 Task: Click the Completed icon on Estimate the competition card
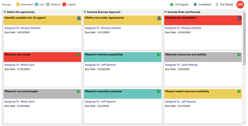[x=239, y=19]
